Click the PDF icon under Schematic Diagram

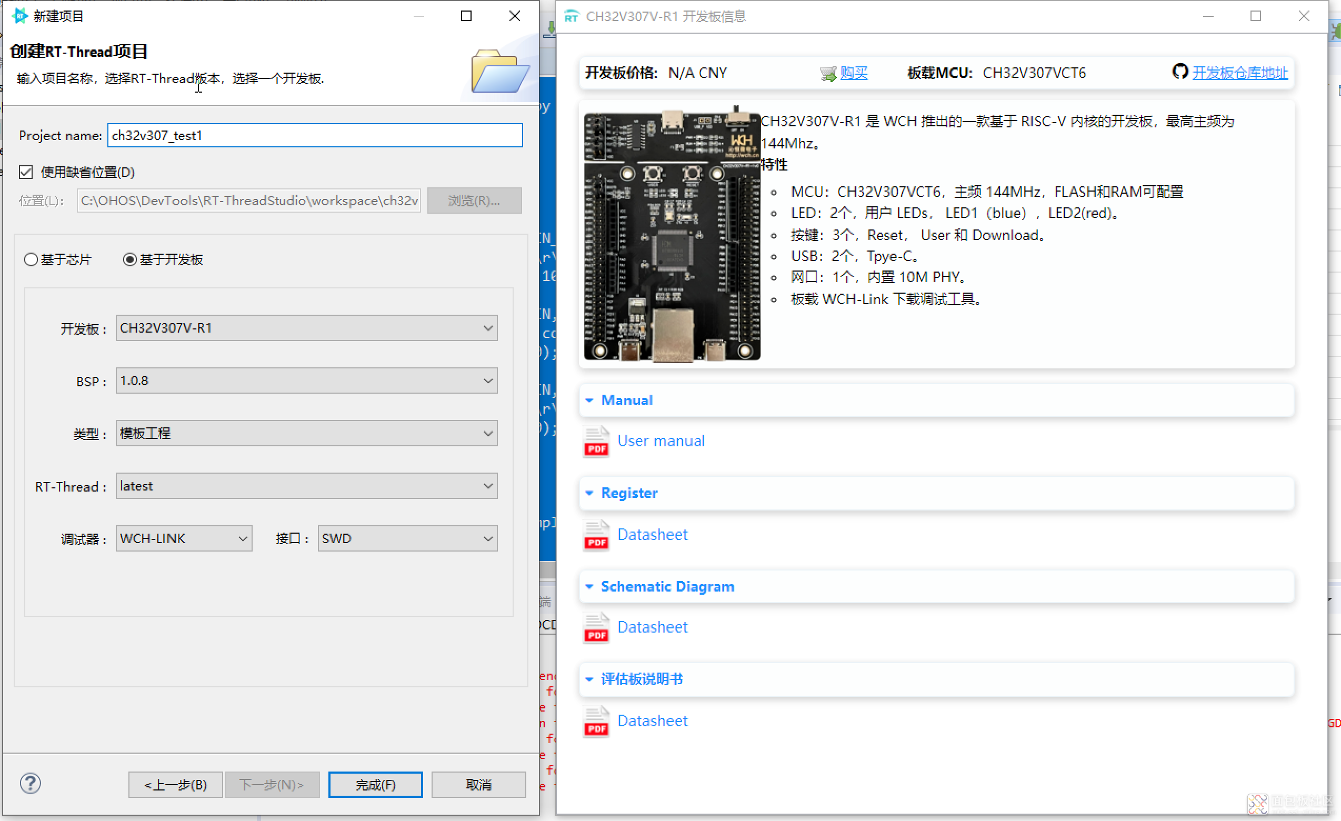[x=596, y=627]
